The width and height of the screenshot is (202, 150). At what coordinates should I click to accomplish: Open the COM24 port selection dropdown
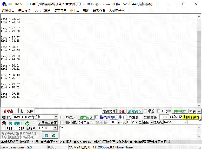click(56, 117)
